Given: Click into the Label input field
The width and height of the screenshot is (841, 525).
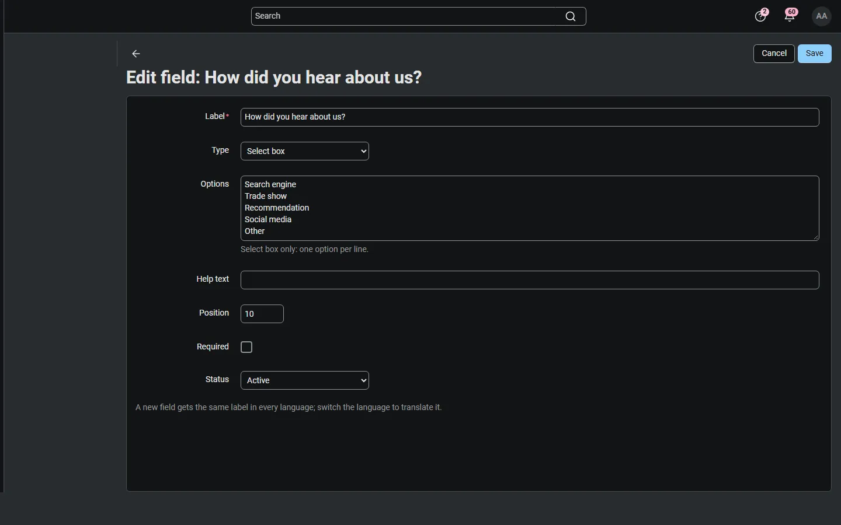Looking at the screenshot, I should (530, 117).
